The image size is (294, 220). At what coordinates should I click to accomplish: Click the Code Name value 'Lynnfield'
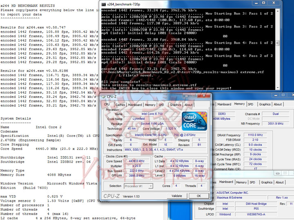pos(138,119)
